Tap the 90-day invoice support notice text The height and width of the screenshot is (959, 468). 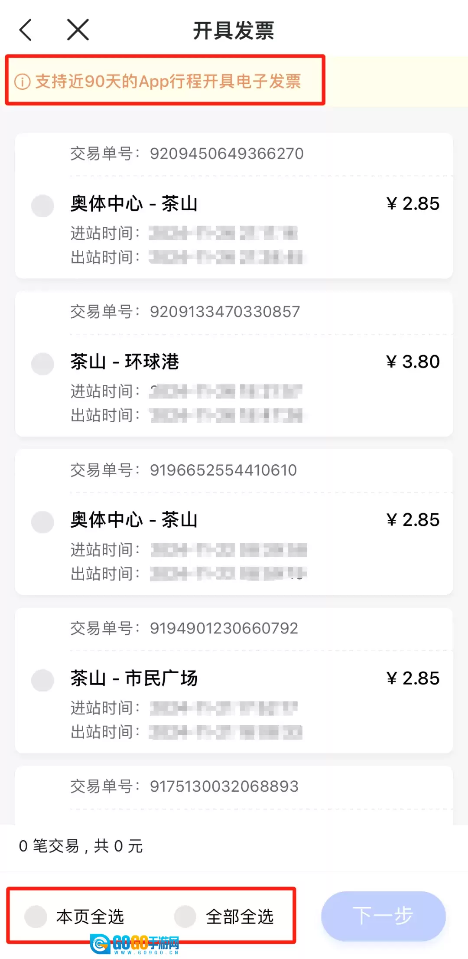click(x=168, y=82)
